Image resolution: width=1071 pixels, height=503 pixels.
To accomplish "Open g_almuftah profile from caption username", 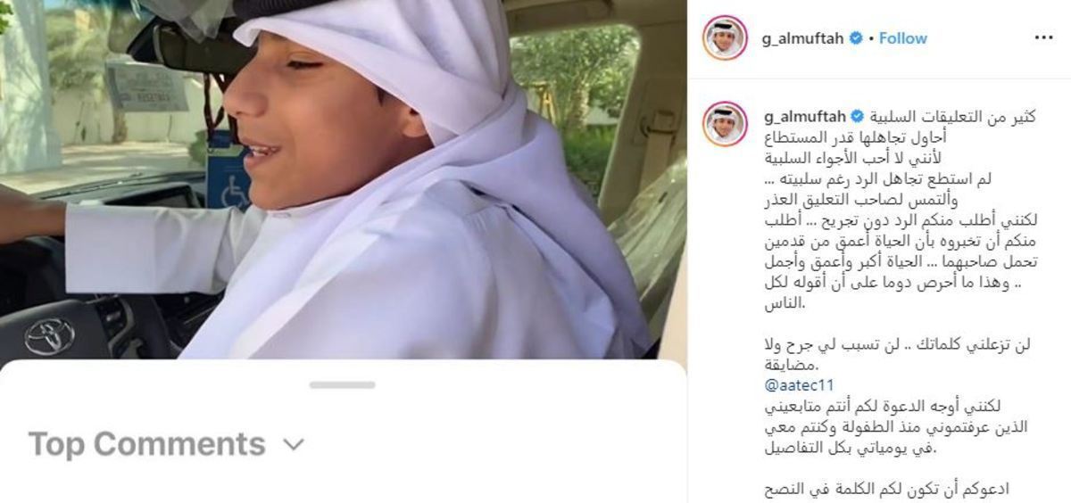I will (x=802, y=116).
